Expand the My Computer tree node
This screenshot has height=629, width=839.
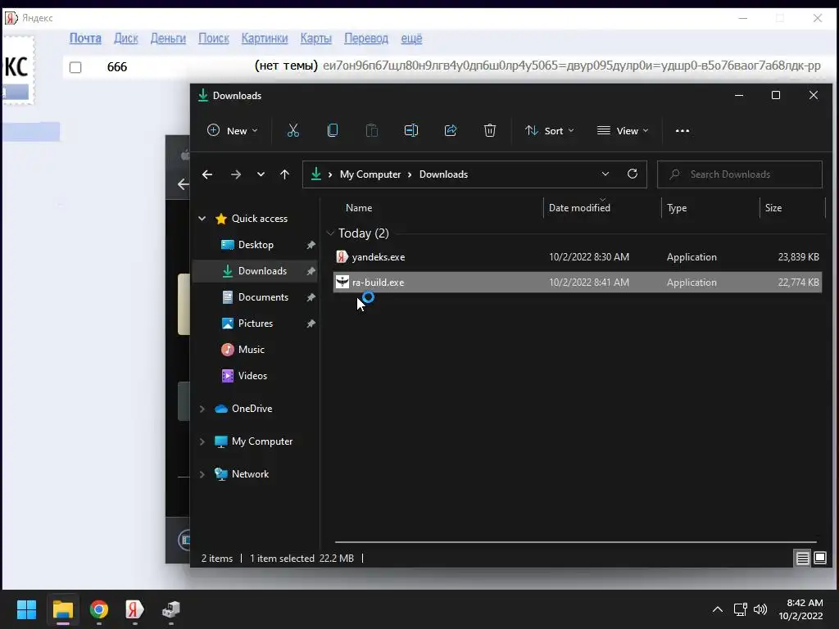pyautogui.click(x=202, y=441)
